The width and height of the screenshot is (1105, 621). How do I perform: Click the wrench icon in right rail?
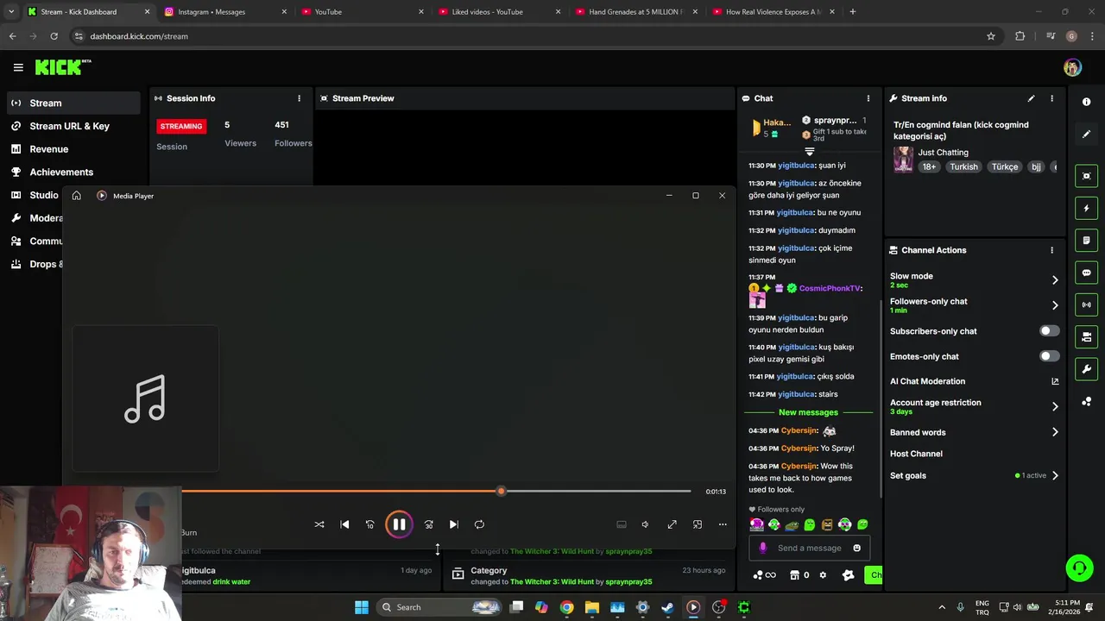coord(1086,369)
